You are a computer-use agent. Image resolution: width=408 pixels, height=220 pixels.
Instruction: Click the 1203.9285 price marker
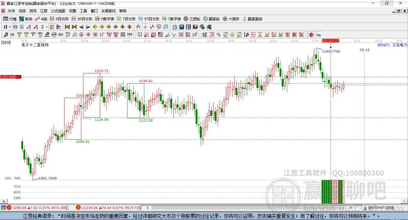11,77
